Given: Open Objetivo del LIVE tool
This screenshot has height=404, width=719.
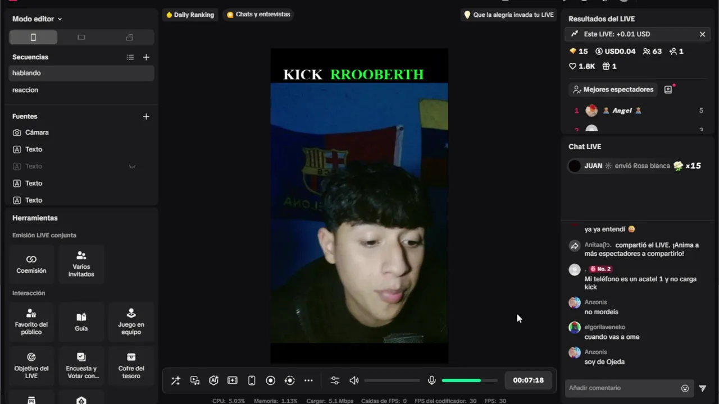Looking at the screenshot, I should coord(31,365).
